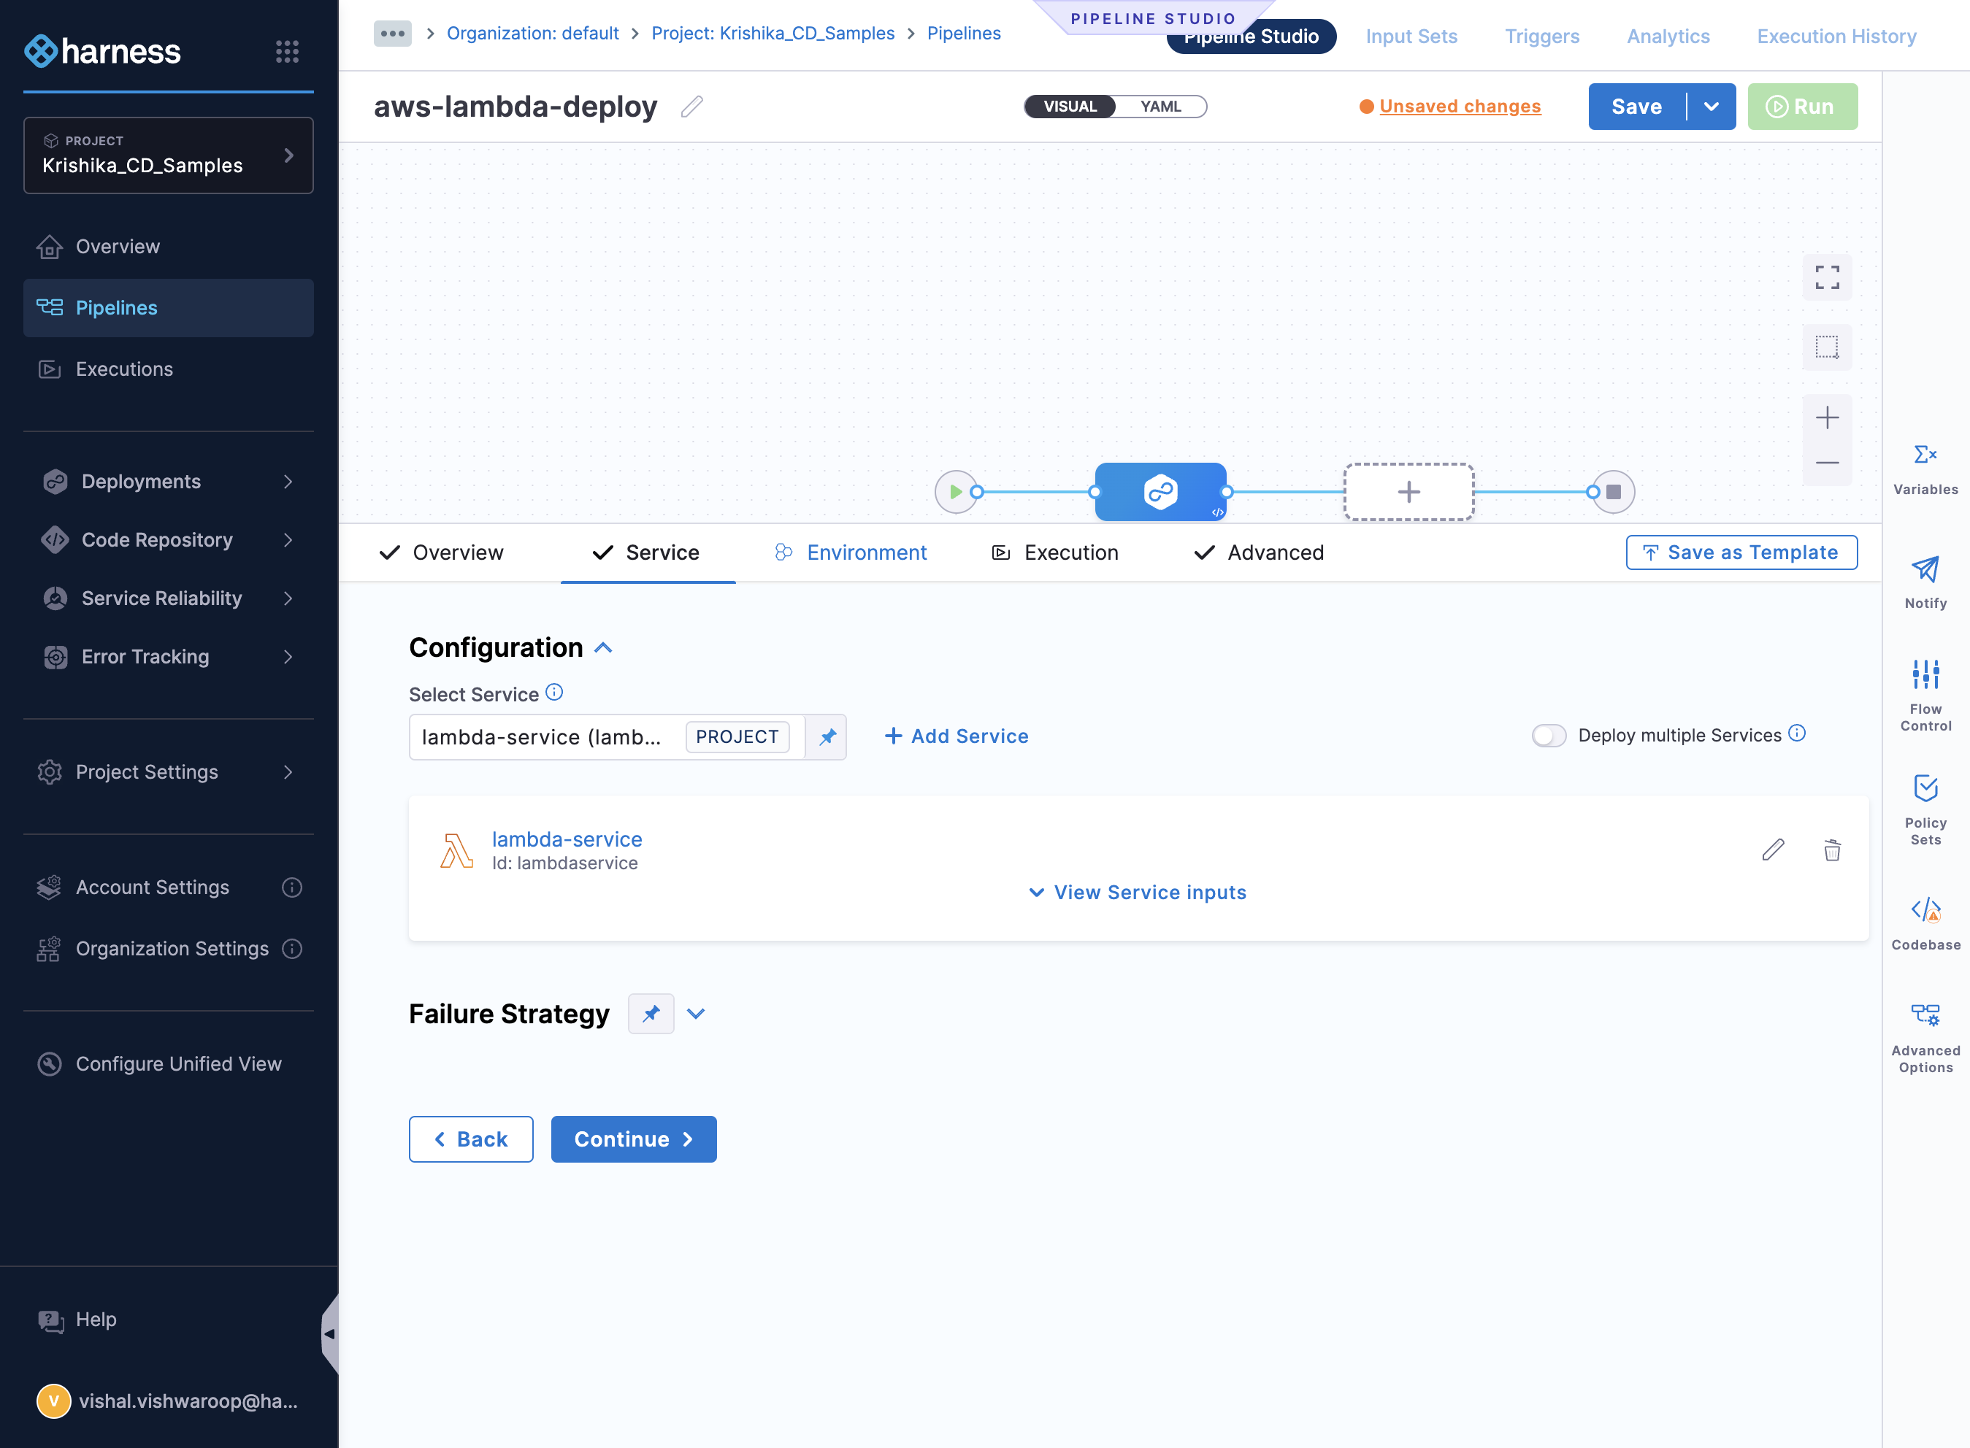Open the Unsaved changes link
Image resolution: width=1970 pixels, height=1448 pixels.
[x=1460, y=107]
